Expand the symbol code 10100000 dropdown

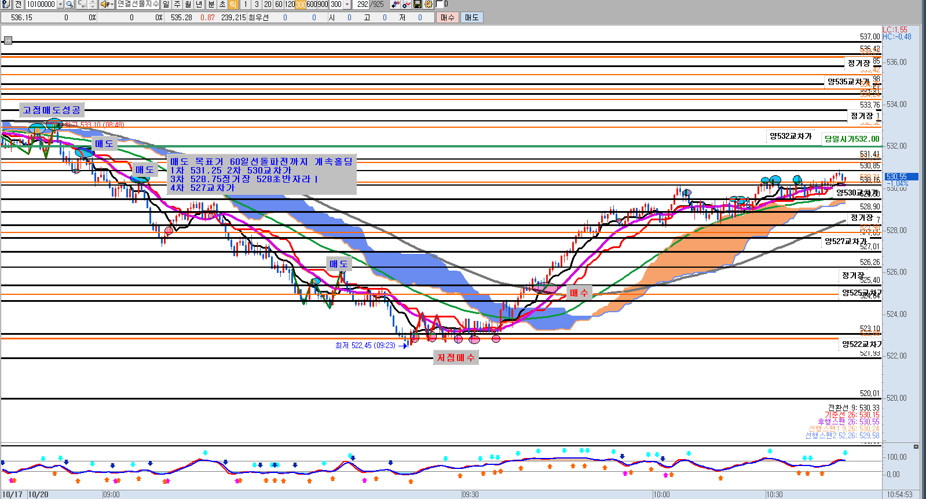[x=60, y=4]
